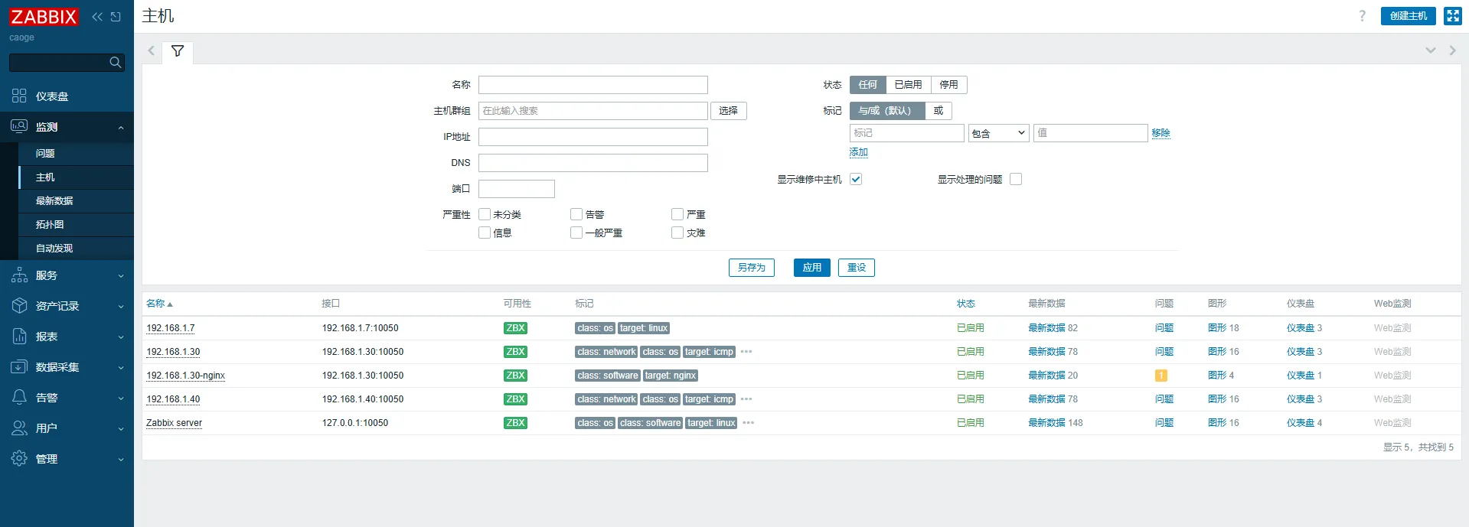Click the 添加 tag link
Screen dimensions: 1469x527
pos(859,152)
